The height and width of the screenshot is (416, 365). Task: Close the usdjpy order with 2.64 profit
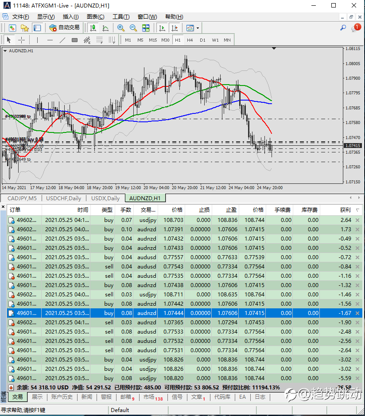(x=357, y=220)
